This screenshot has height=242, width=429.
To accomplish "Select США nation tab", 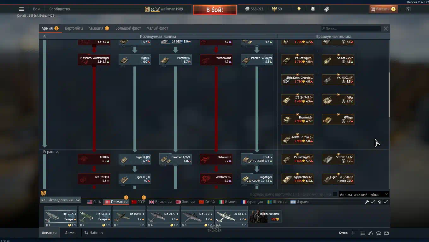I will coord(94,202).
